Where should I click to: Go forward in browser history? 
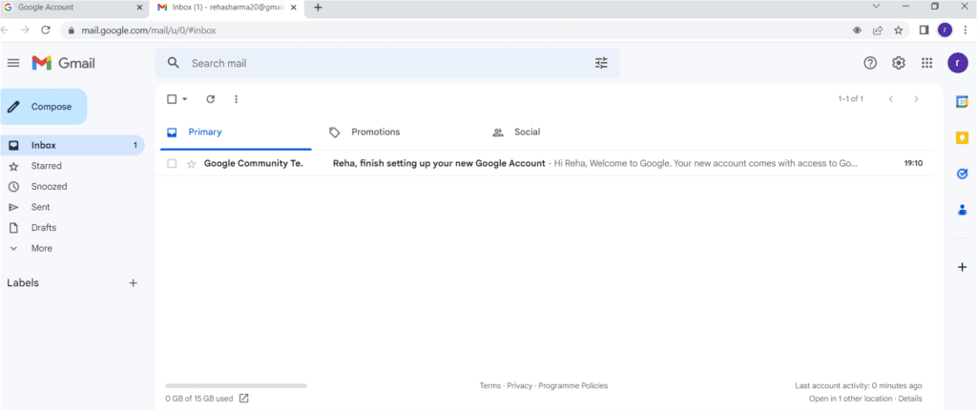coord(25,30)
